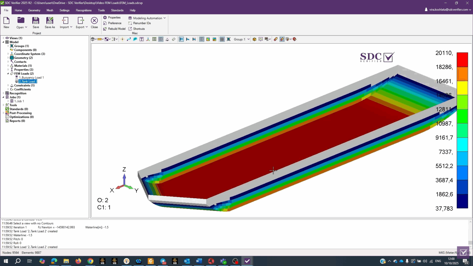Select 1..Buoyancy Load 1 in tree
473x266 pixels.
[31, 78]
